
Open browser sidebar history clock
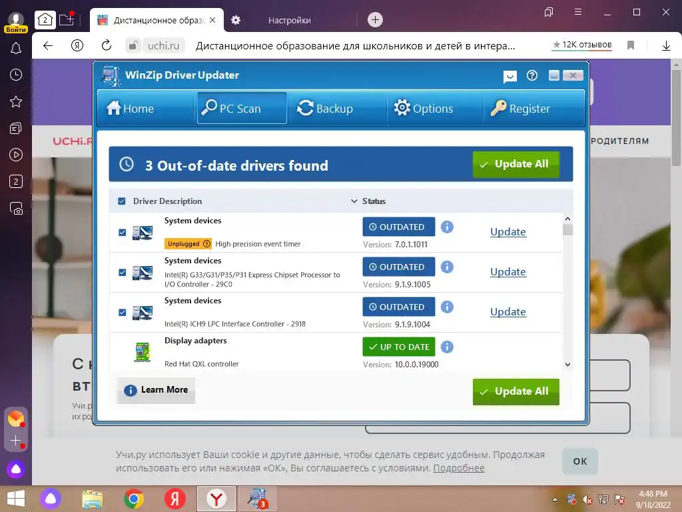16,75
